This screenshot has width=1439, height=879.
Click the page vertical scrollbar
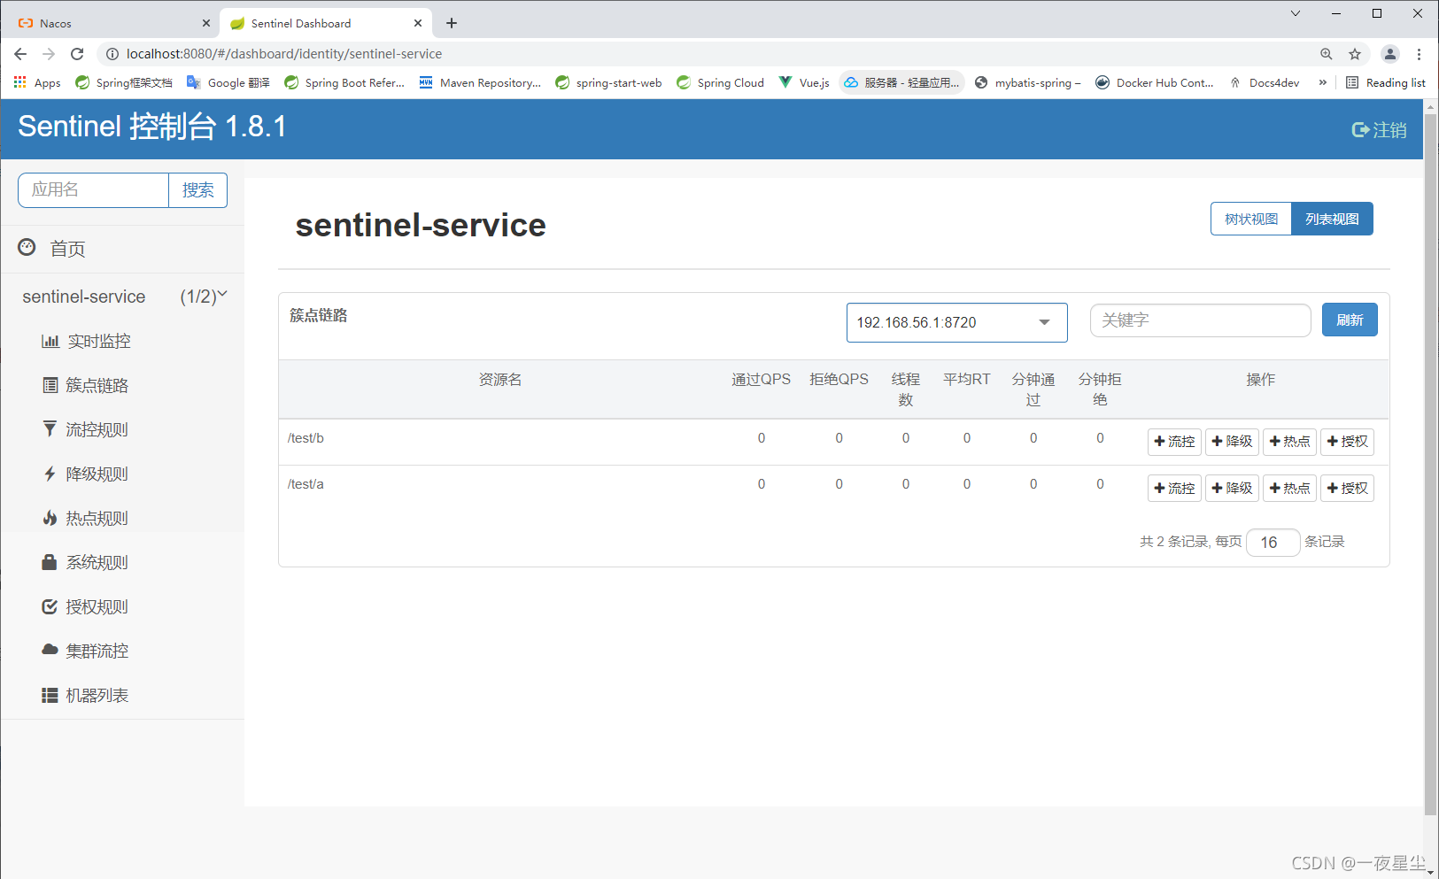pyautogui.click(x=1430, y=465)
